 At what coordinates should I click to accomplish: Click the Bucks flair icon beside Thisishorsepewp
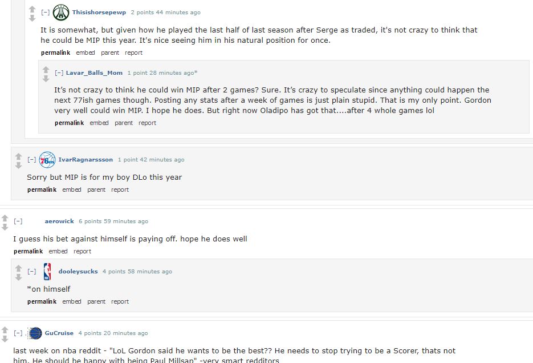[61, 13]
